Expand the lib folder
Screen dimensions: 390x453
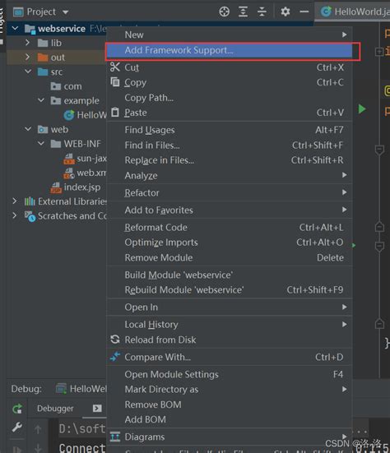tap(27, 43)
